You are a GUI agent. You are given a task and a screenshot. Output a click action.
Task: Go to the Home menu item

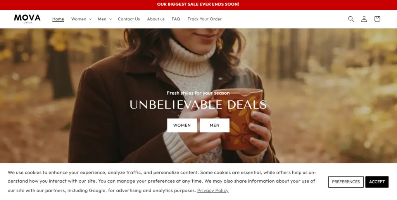58,19
